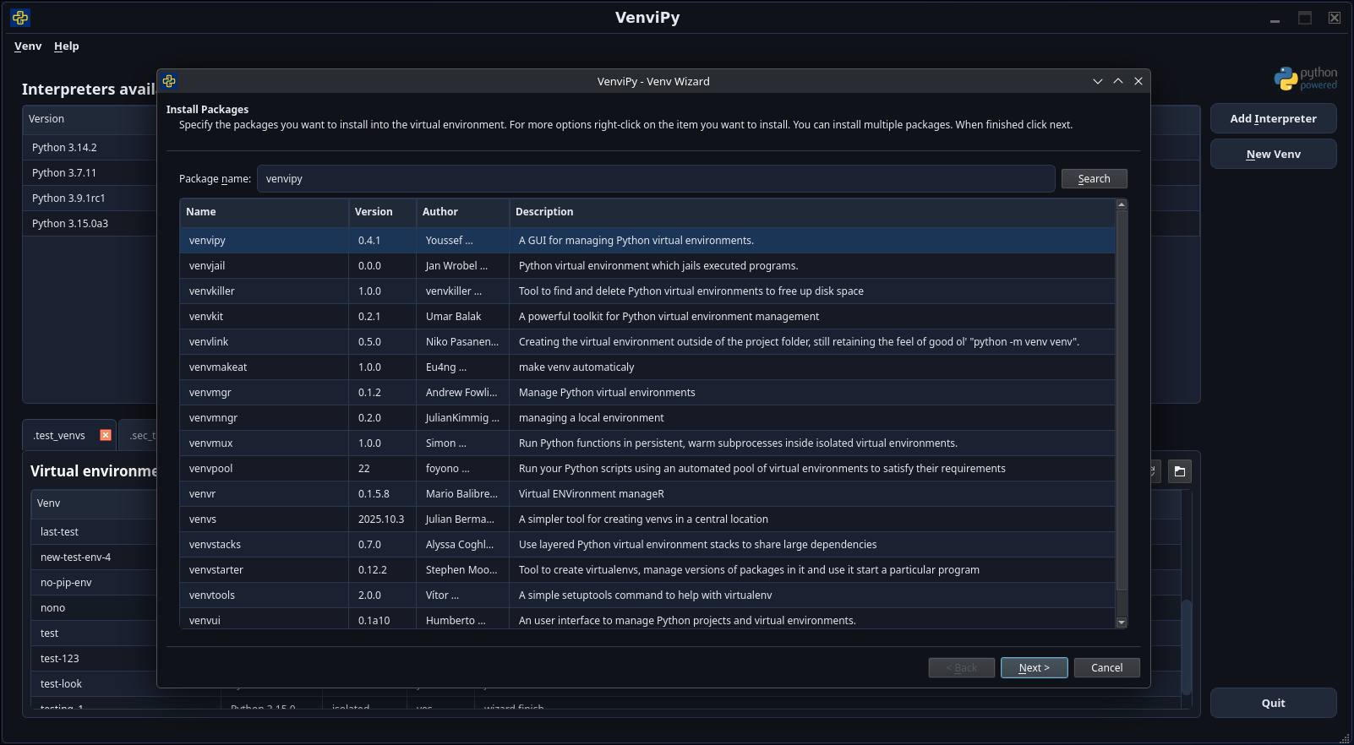The height and width of the screenshot is (745, 1354).
Task: Click the New Venv button
Action: [x=1274, y=155]
